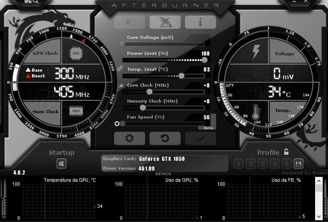Open voltage/frequency curve editor bars icon
The image size is (328, 222).
pyautogui.click(x=121, y=85)
